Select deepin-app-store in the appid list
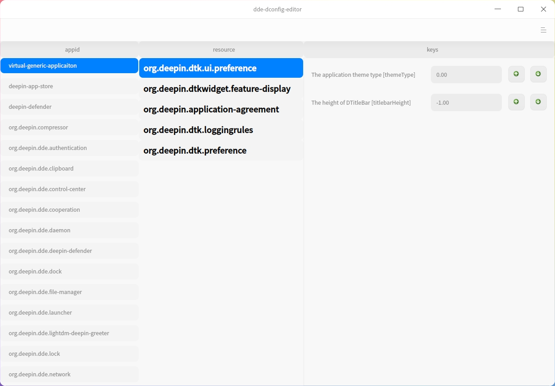This screenshot has height=386, width=555. pos(69,86)
